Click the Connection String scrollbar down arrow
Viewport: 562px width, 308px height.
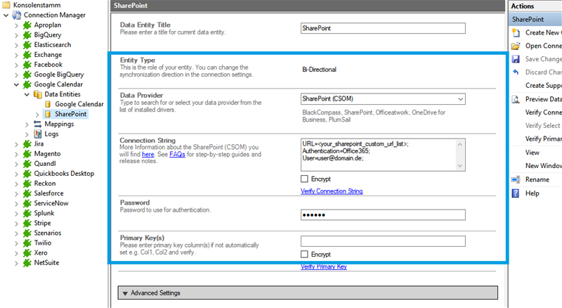coord(460,166)
